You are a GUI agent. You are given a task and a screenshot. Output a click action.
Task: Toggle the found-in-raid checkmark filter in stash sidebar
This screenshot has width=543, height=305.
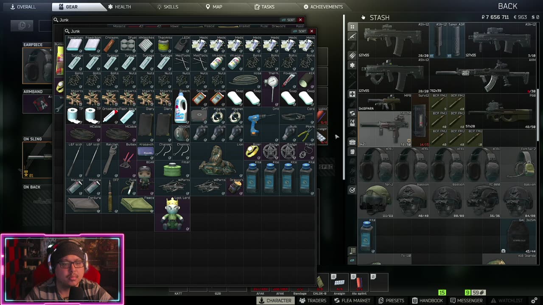tap(352, 190)
